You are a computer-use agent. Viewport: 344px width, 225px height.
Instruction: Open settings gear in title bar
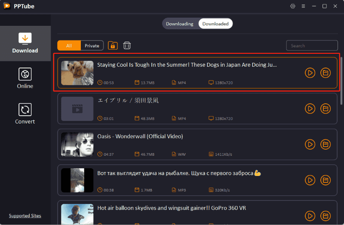[x=293, y=6]
